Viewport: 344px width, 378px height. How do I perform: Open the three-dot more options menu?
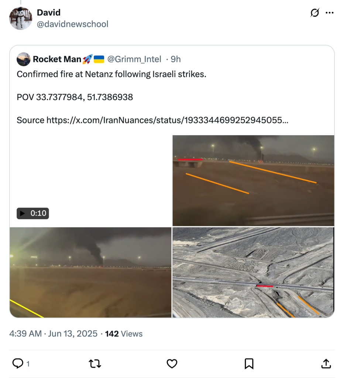329,13
